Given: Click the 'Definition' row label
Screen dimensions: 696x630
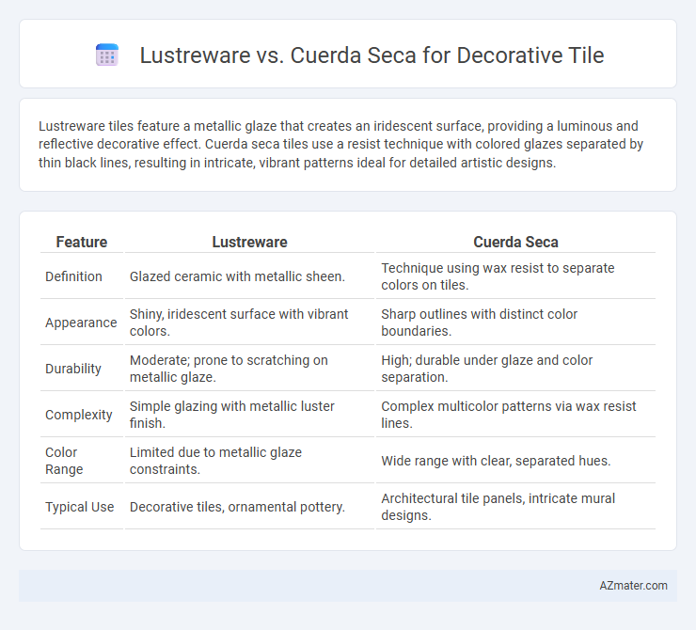Looking at the screenshot, I should (x=73, y=276).
